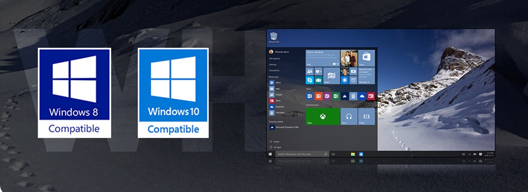The height and width of the screenshot is (192, 528).
Task: Open File Explorer from the Start menu list
Action: (275, 59)
